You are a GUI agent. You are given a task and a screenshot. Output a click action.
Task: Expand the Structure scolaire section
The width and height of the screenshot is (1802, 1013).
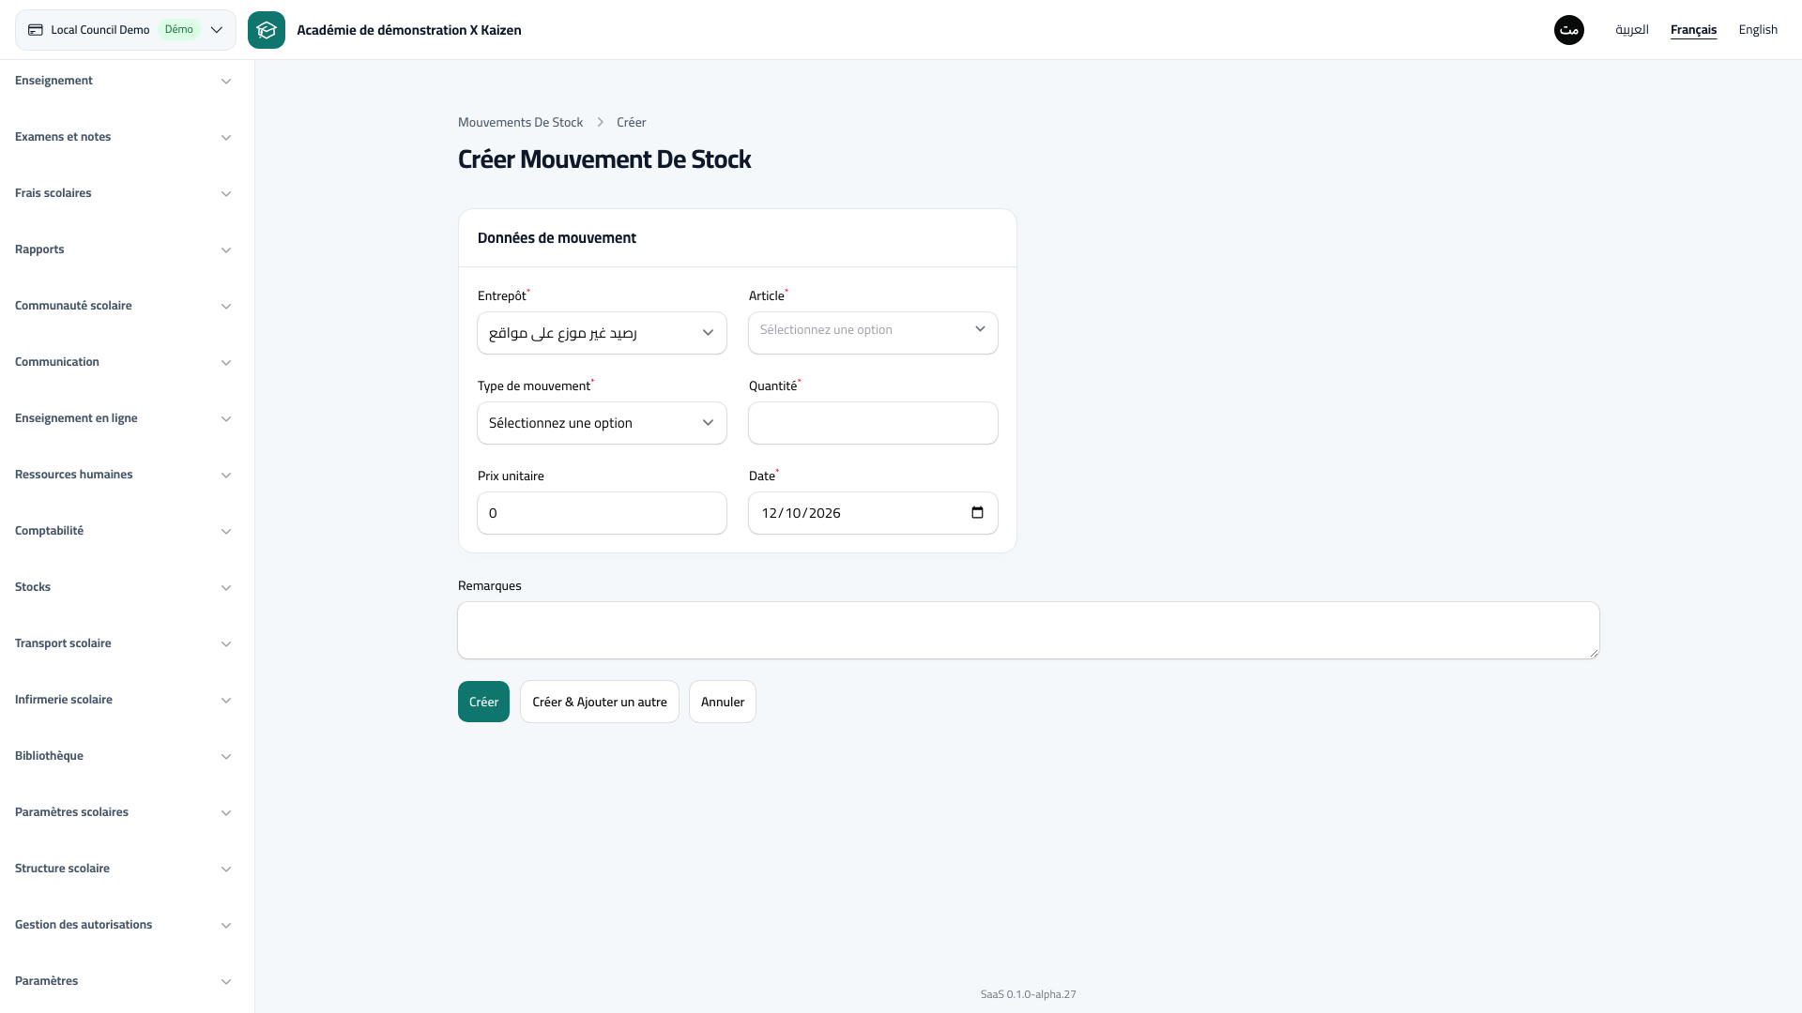pyautogui.click(x=123, y=869)
